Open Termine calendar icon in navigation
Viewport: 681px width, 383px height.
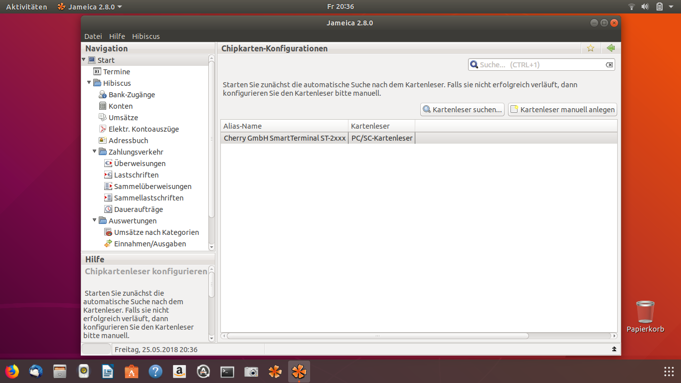tap(97, 71)
